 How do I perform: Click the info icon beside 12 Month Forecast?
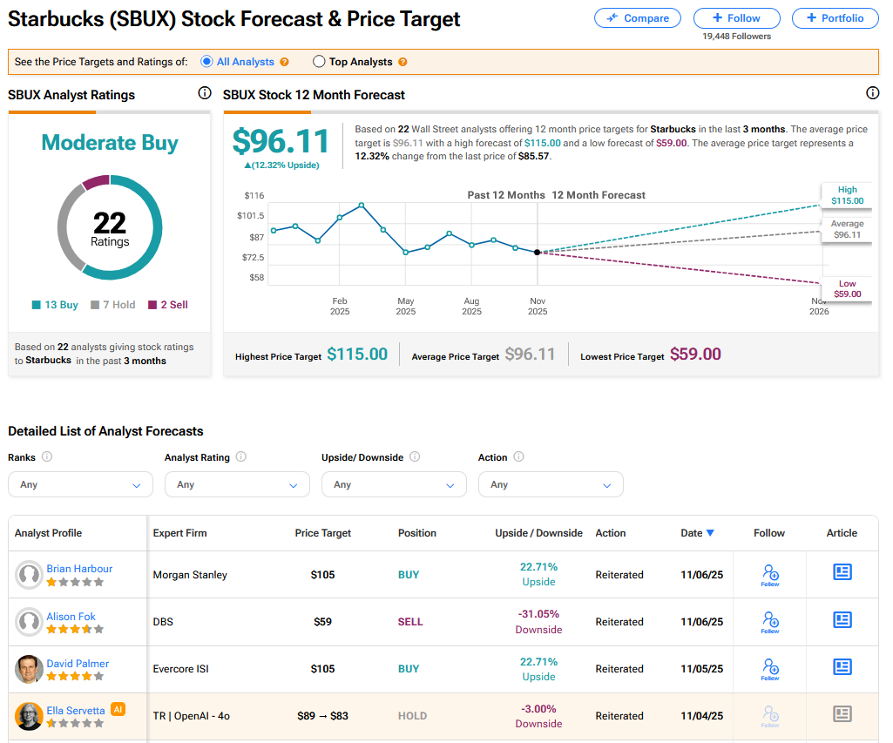tap(872, 93)
